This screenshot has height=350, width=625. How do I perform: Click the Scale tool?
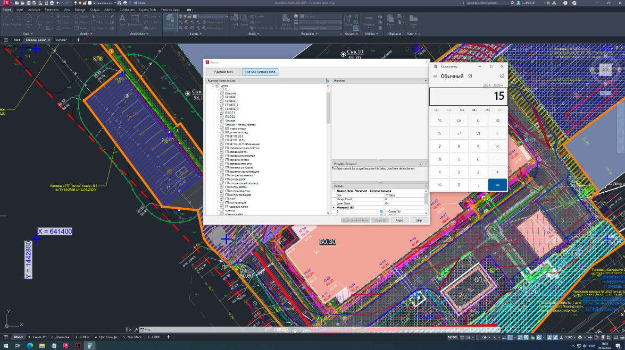coord(81,28)
